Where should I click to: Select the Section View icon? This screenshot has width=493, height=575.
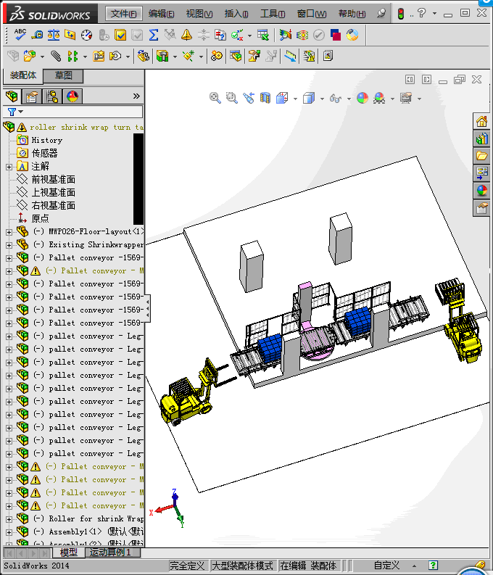tap(265, 98)
